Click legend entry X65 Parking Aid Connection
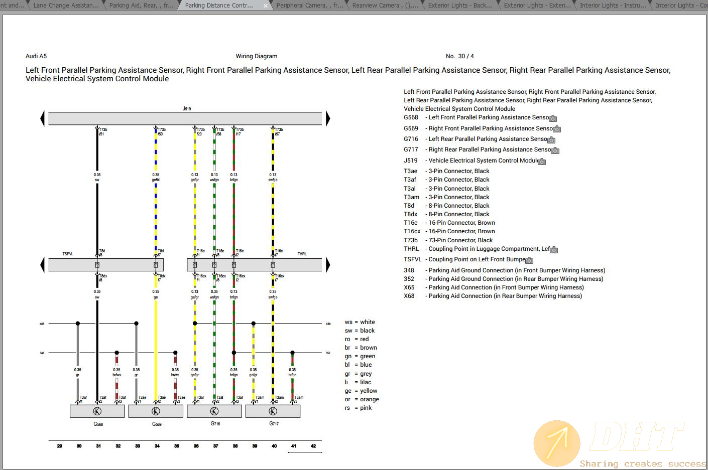The image size is (708, 470). tap(494, 287)
